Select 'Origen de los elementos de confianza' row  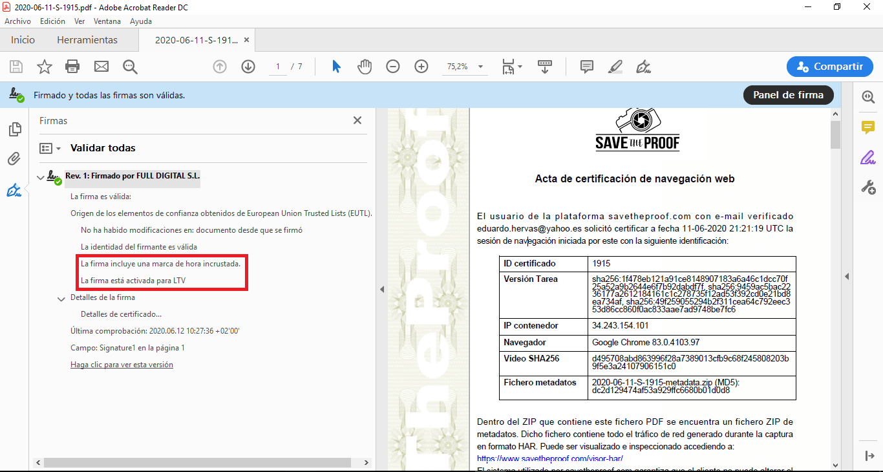click(221, 213)
